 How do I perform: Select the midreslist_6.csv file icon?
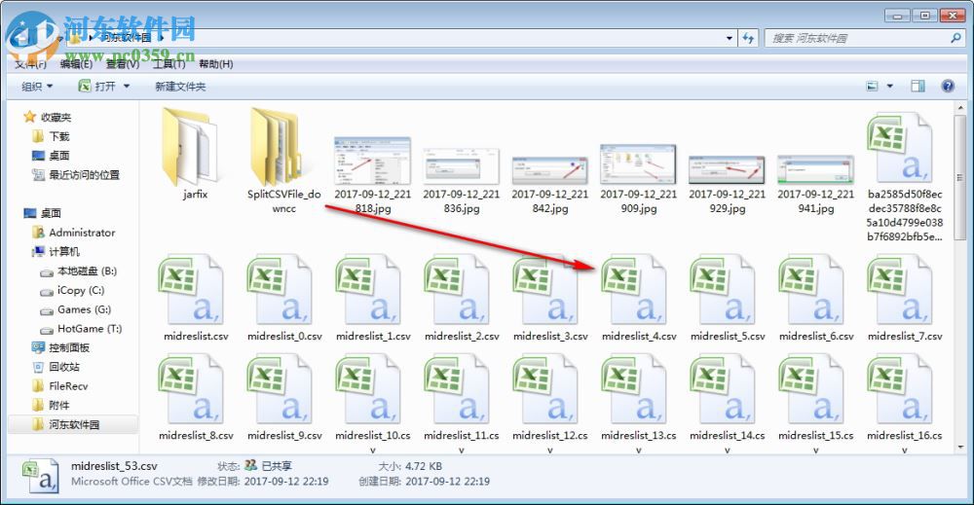pos(811,290)
